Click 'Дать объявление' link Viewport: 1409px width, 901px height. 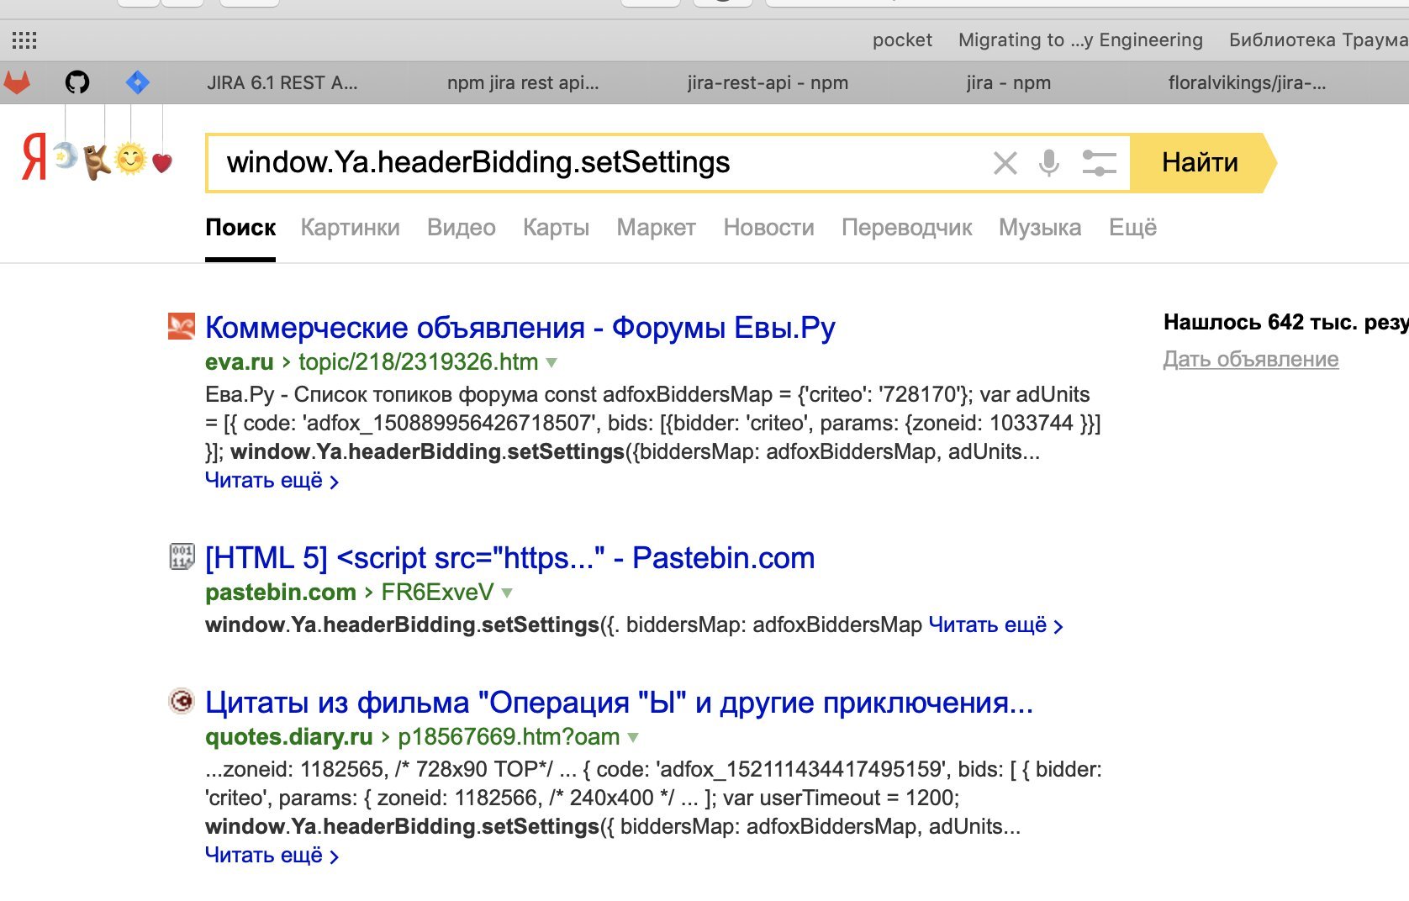tap(1251, 360)
